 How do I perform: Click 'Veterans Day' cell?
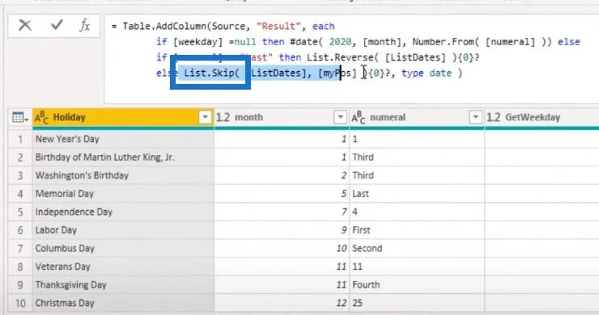pyautogui.click(x=123, y=267)
